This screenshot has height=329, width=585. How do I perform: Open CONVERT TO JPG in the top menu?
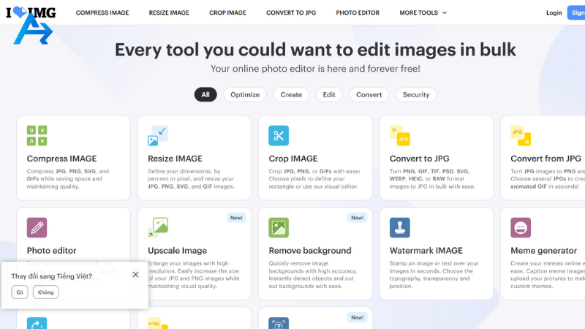click(x=291, y=12)
